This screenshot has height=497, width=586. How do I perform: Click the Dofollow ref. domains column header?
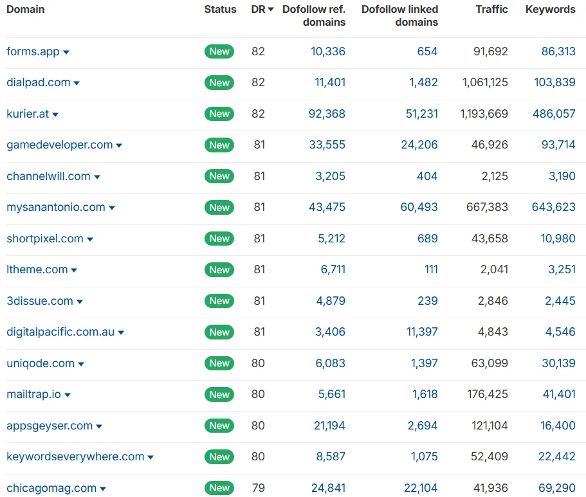pos(314,15)
